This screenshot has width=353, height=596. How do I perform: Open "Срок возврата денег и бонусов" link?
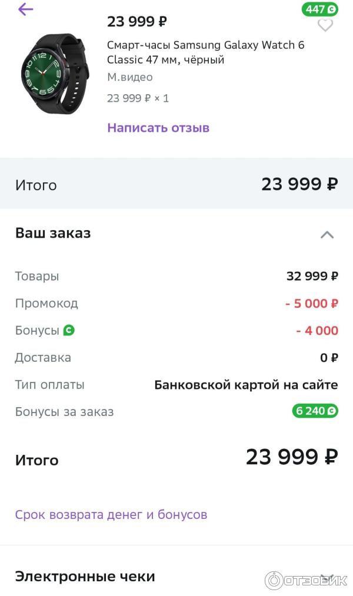click(111, 515)
